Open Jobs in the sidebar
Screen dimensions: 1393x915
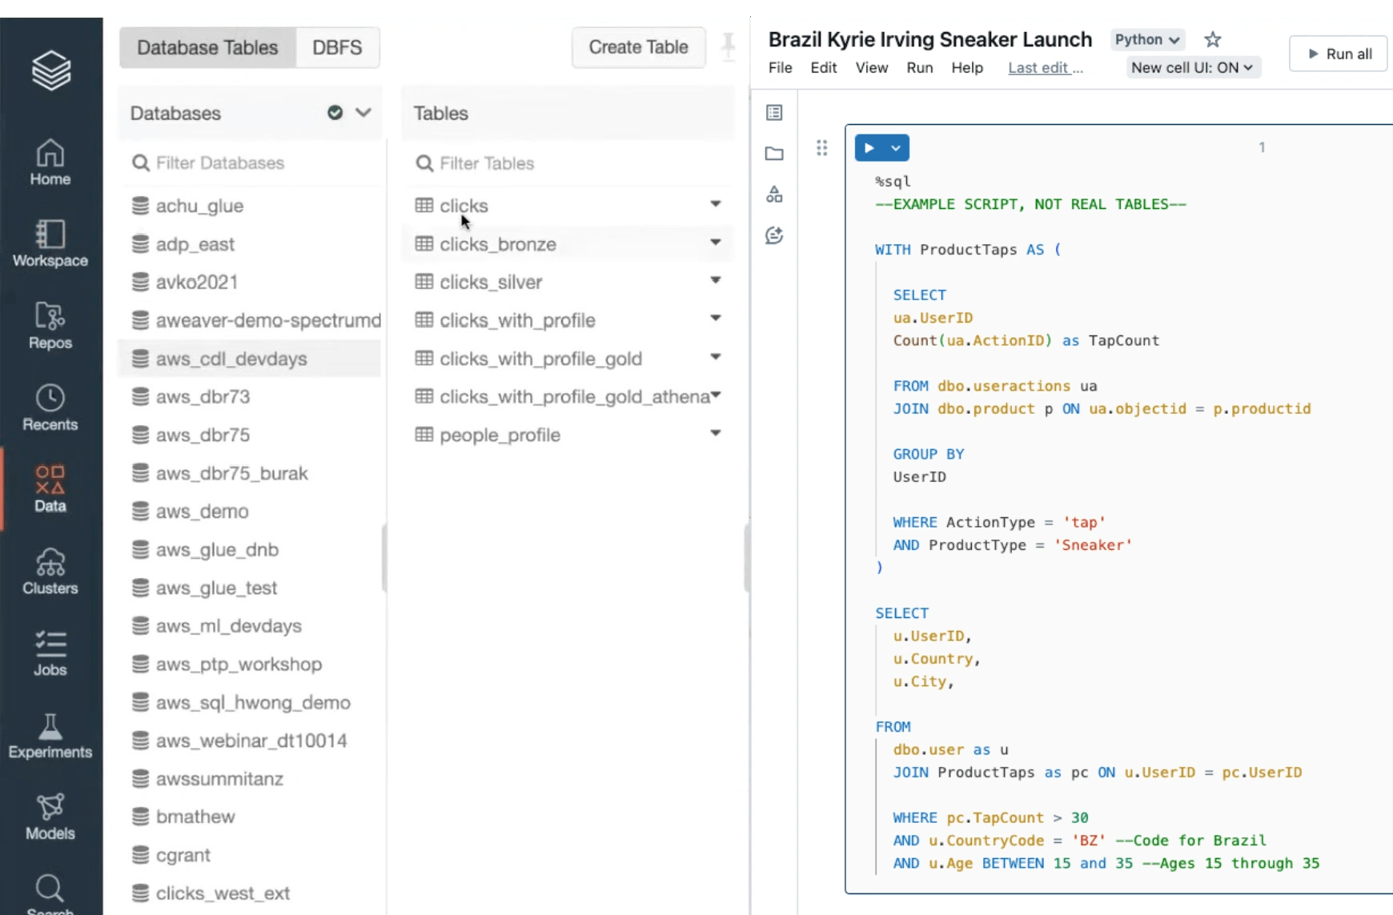(50, 653)
